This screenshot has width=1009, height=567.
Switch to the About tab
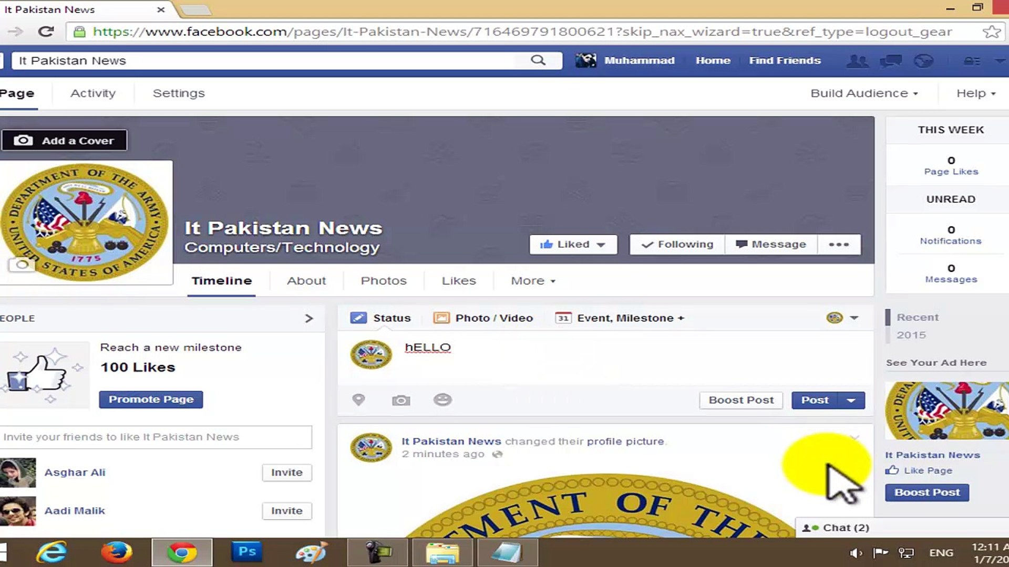(x=306, y=281)
